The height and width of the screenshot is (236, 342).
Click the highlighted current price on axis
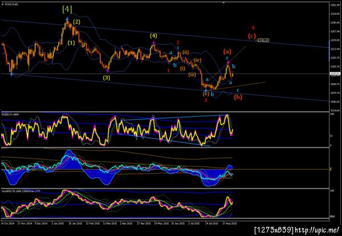click(x=335, y=74)
